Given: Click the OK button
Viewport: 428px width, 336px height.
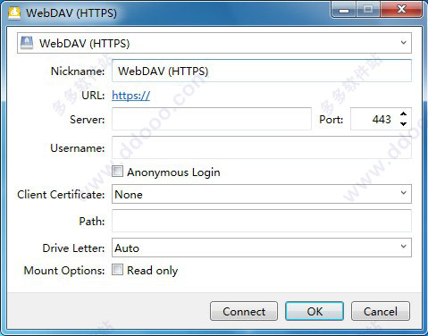Looking at the screenshot, I should (315, 311).
